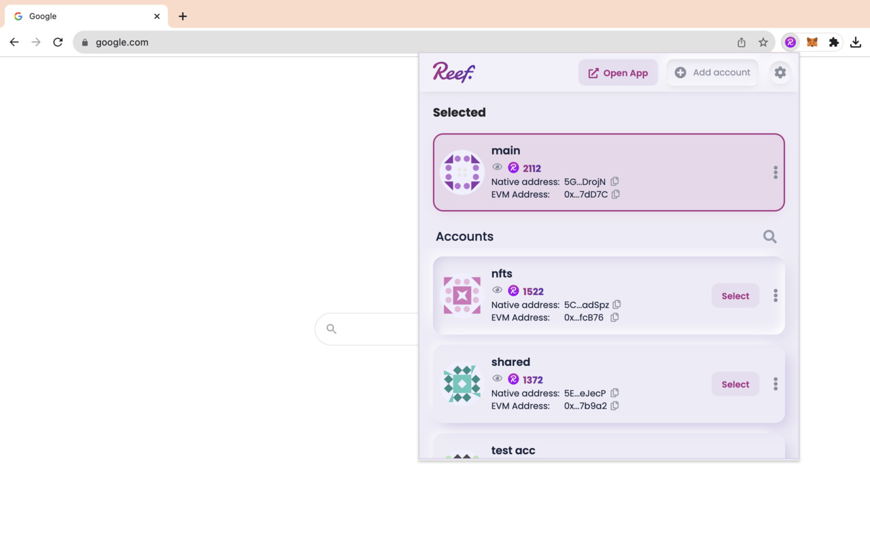Click the Reef extension icon in the toolbar
Screen dimensions: 870x544
(790, 41)
